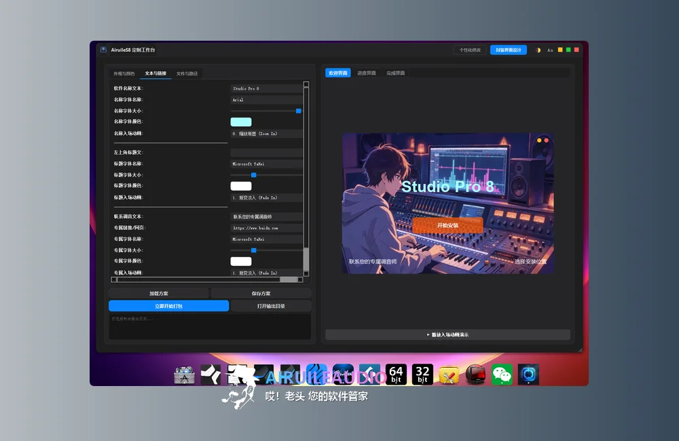Click the Studio Pro 8 preview image
This screenshot has width=679, height=441.
click(447, 204)
